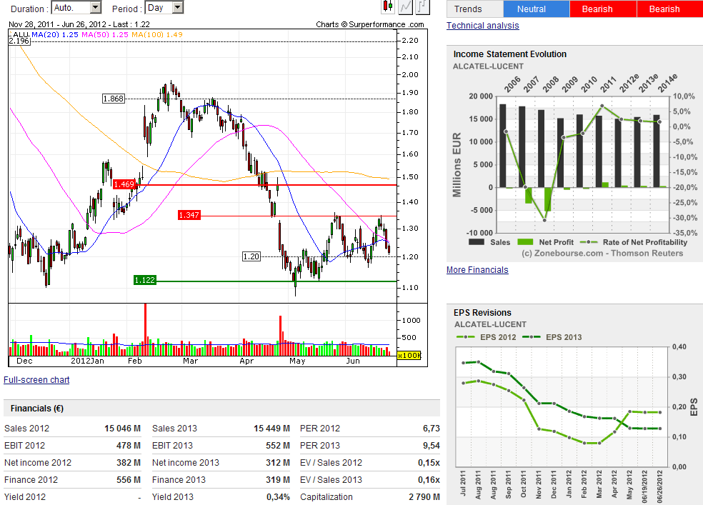Open the Technical analysis link

coord(482,26)
